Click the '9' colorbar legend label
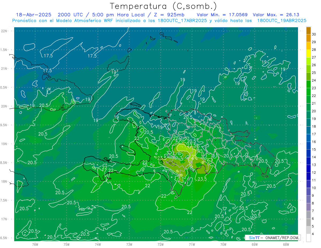This screenshot has height=248, width=321. [313, 195]
